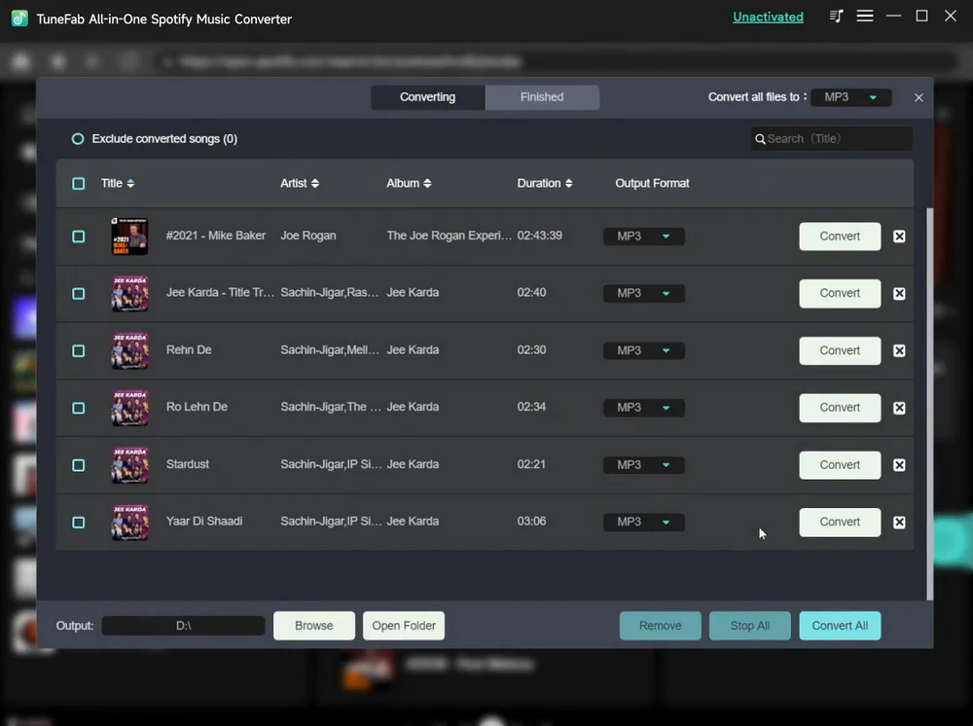Image resolution: width=973 pixels, height=726 pixels.
Task: Click the song list vertical scrollbar
Action: 929,403
